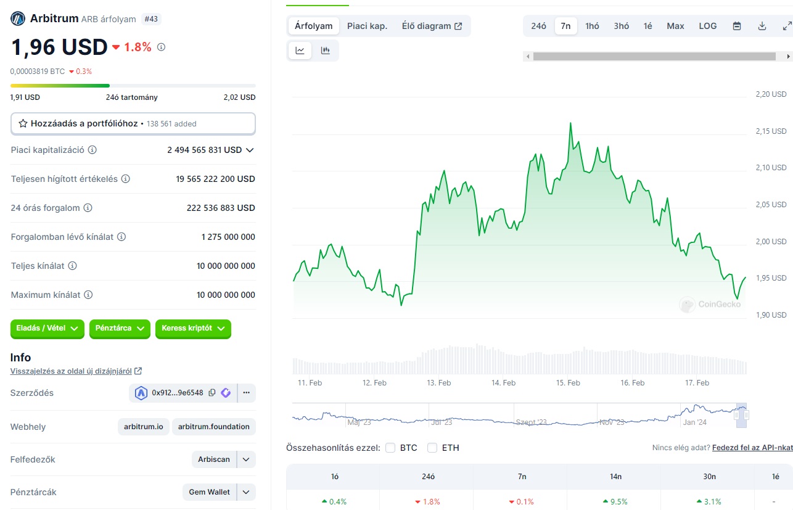
Task: Open the Gem Wallet link
Action: coord(210,492)
